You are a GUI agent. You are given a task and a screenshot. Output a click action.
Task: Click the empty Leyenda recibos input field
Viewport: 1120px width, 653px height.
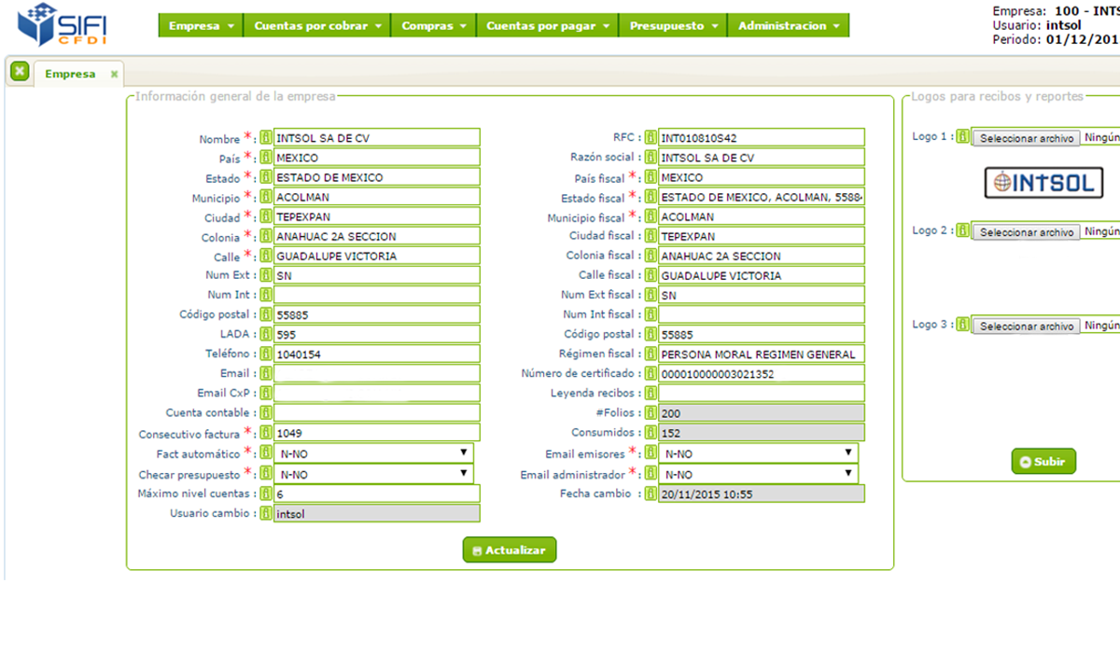[762, 393]
